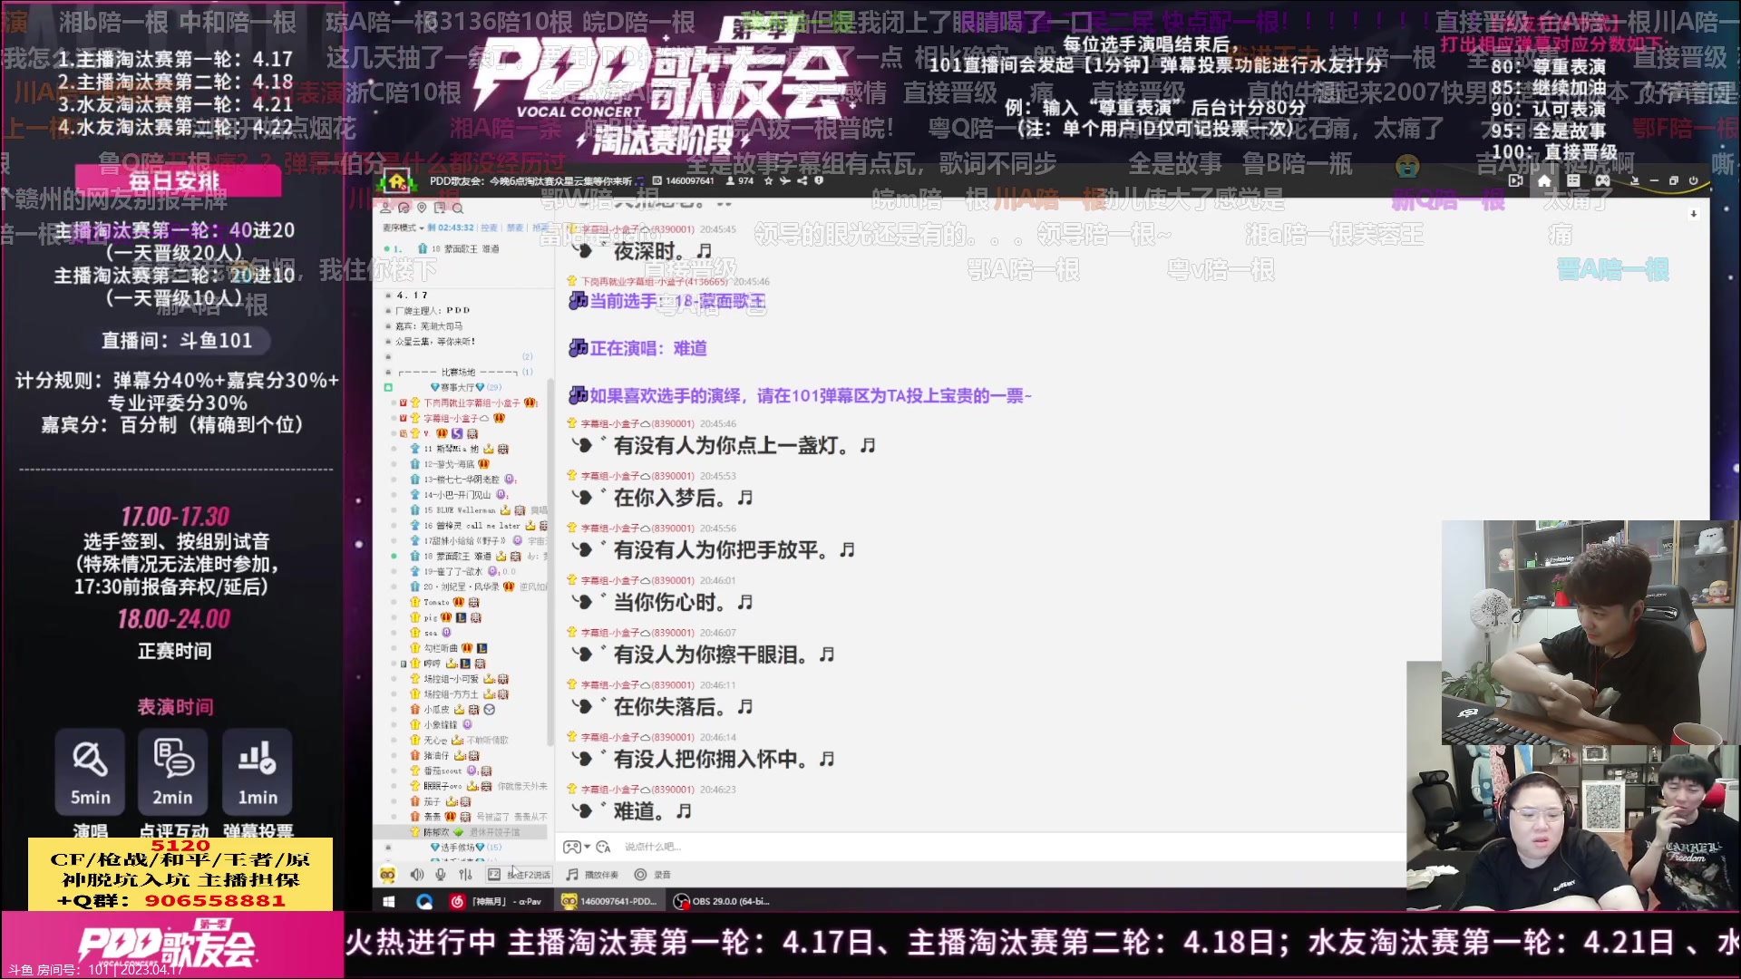1741x979 pixels.
Task: Click the mic queue timer 02:43:32
Action: pos(451,228)
